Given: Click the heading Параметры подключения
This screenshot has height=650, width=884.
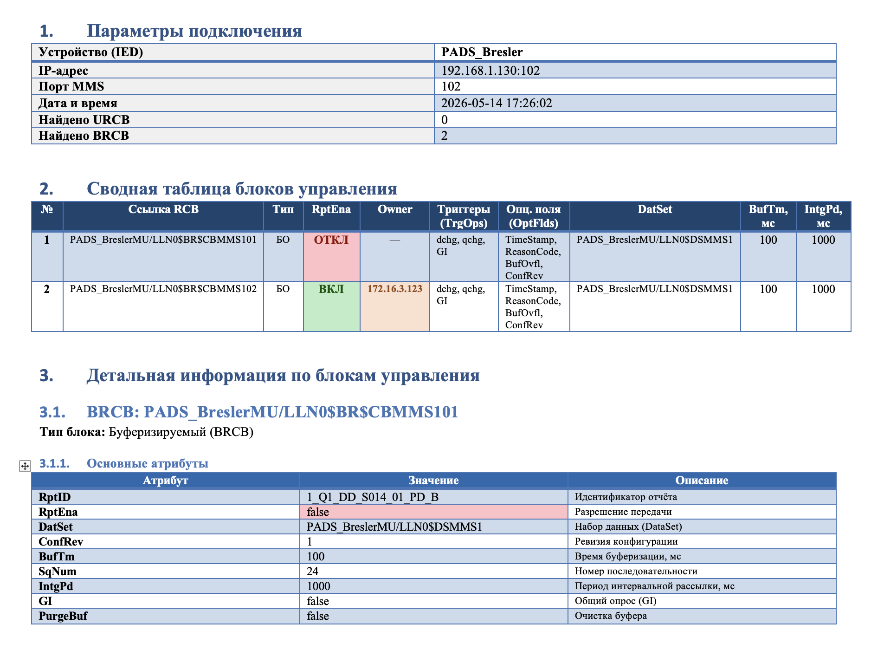Looking at the screenshot, I should [194, 31].
